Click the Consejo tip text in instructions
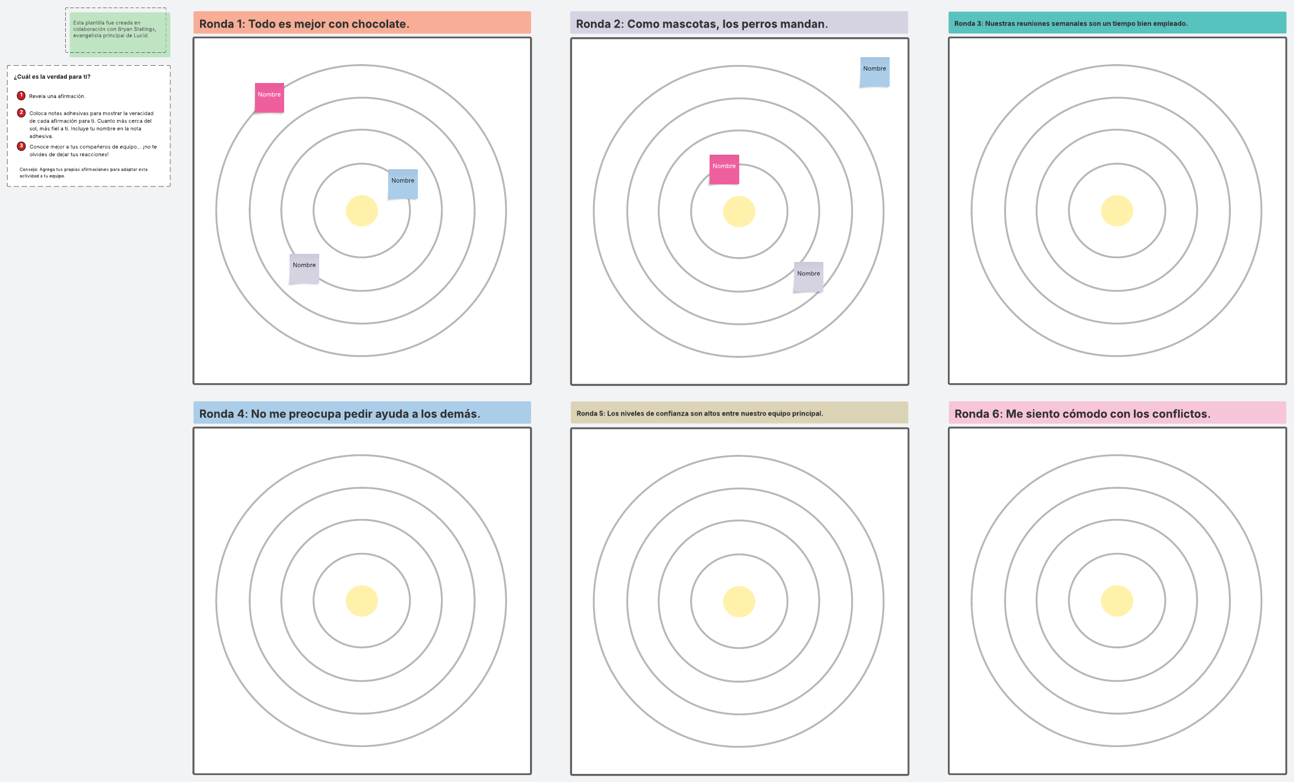Viewport: 1294px width, 782px height. pyautogui.click(x=84, y=172)
